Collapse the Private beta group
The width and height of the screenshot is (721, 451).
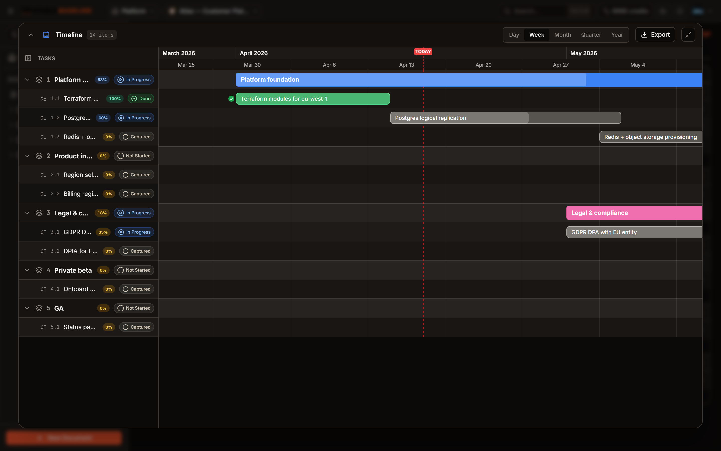pyautogui.click(x=27, y=270)
